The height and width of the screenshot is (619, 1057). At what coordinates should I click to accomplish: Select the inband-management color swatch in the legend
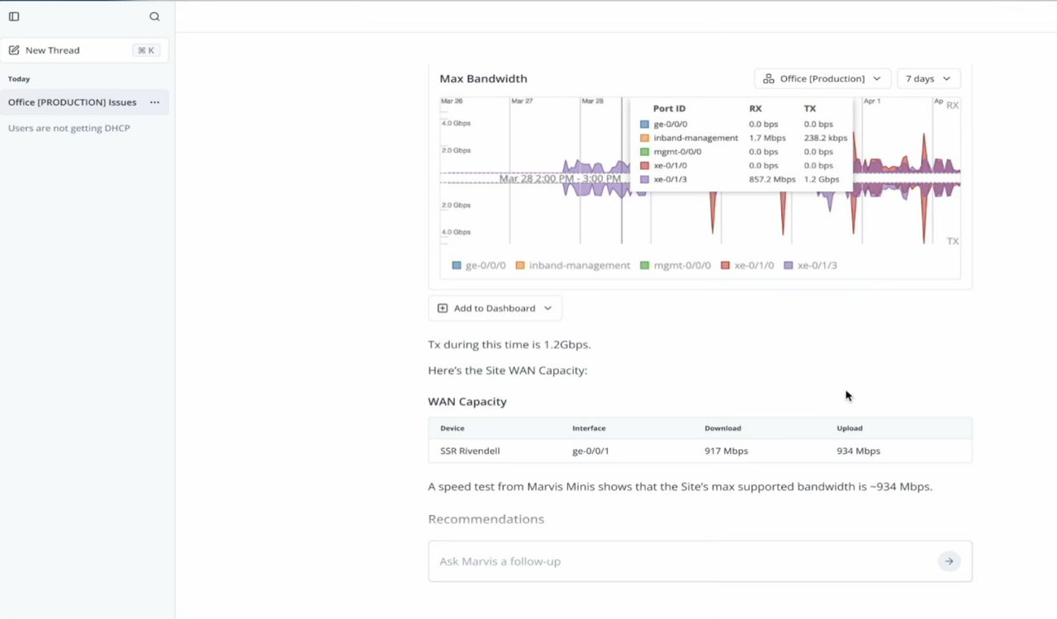[x=519, y=265]
